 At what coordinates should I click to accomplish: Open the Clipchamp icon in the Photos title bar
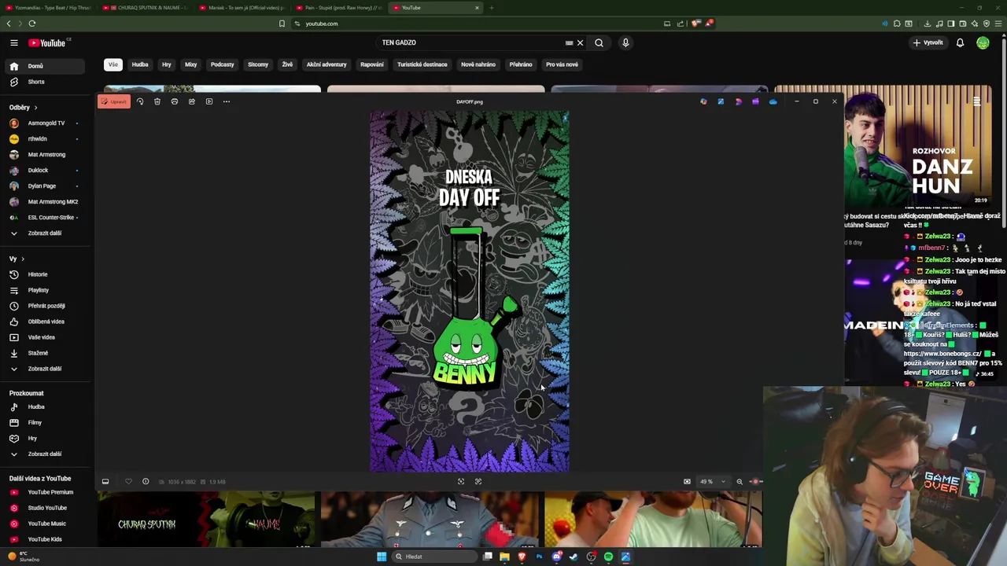755,101
